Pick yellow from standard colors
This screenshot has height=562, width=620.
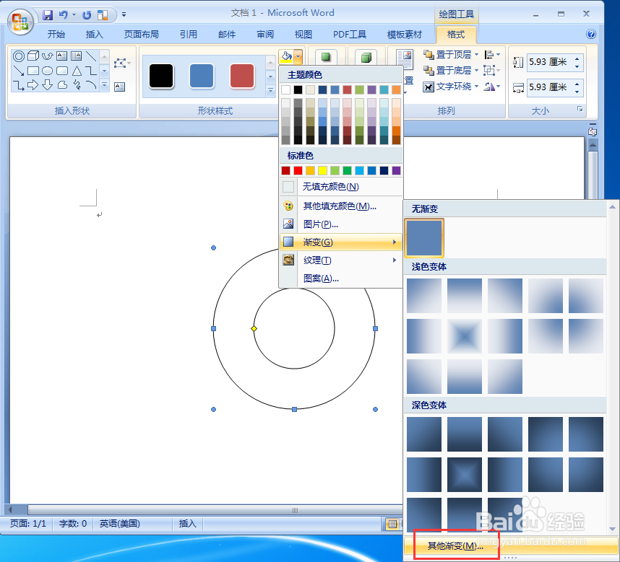[323, 170]
